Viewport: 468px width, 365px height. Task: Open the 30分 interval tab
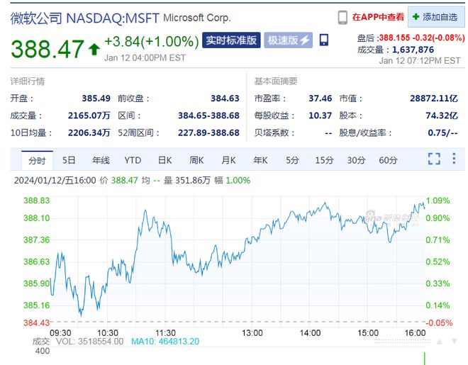tap(356, 160)
